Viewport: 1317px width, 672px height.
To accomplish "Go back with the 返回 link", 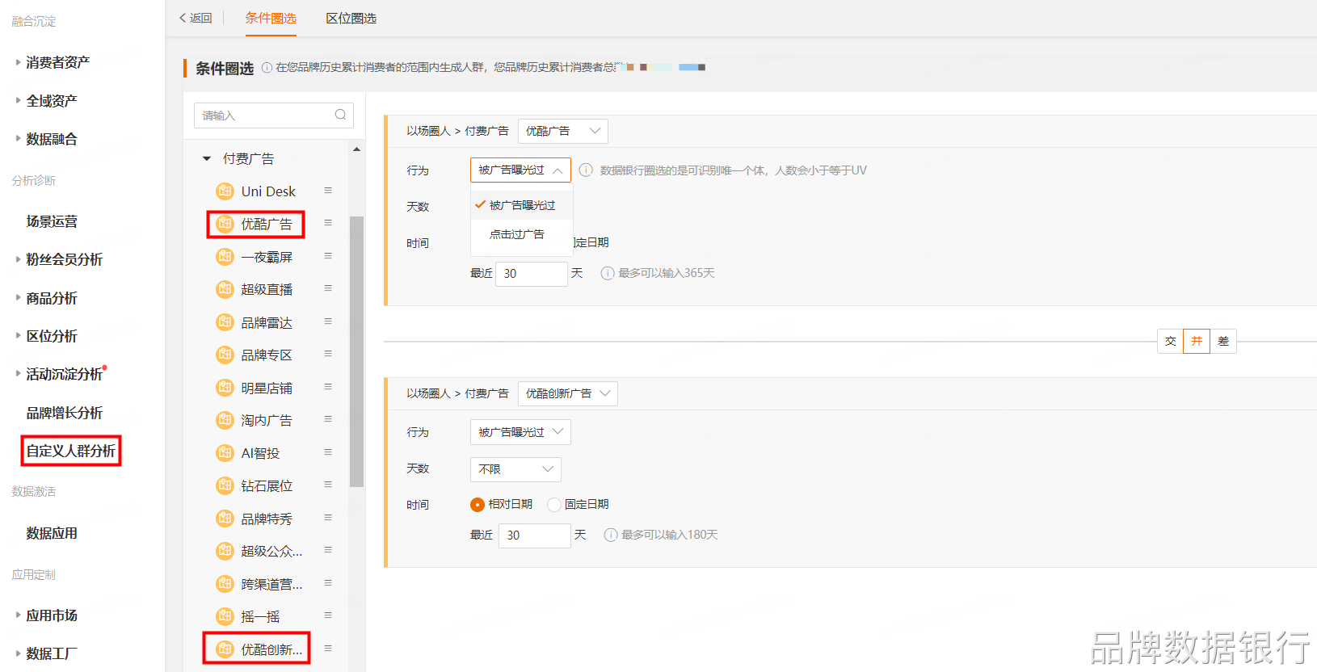I will [x=196, y=18].
